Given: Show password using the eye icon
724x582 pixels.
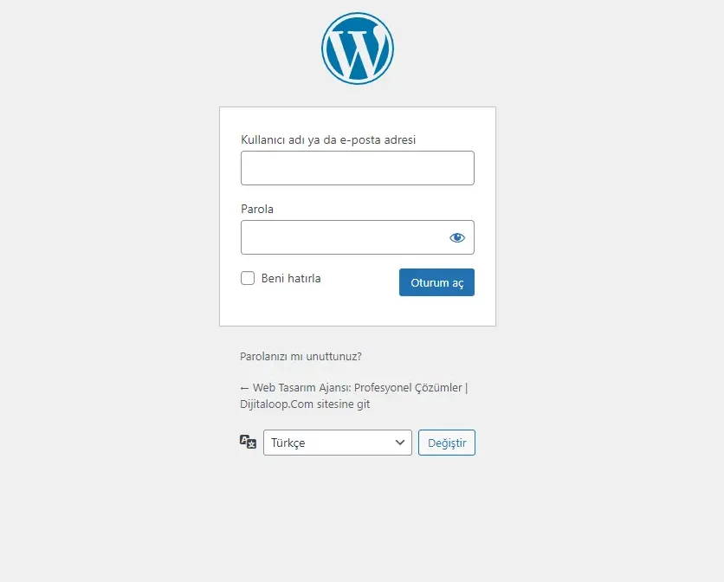Looking at the screenshot, I should point(457,237).
